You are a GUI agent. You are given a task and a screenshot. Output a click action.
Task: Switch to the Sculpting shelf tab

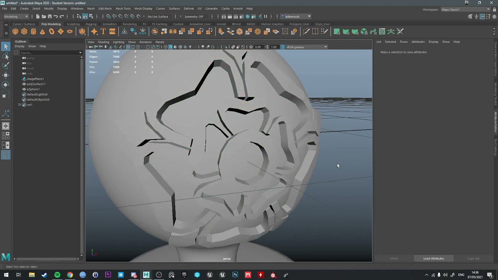73,24
